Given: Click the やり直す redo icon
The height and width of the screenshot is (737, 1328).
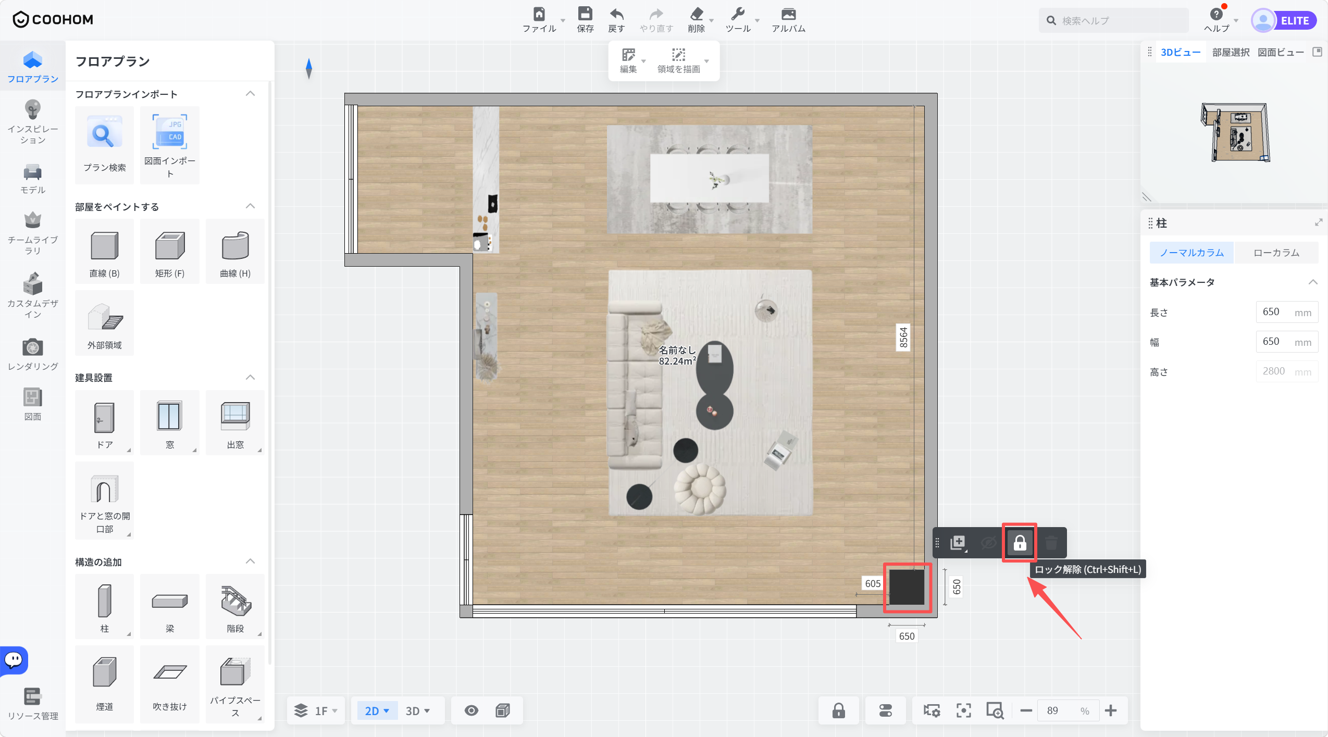Looking at the screenshot, I should pos(656,14).
